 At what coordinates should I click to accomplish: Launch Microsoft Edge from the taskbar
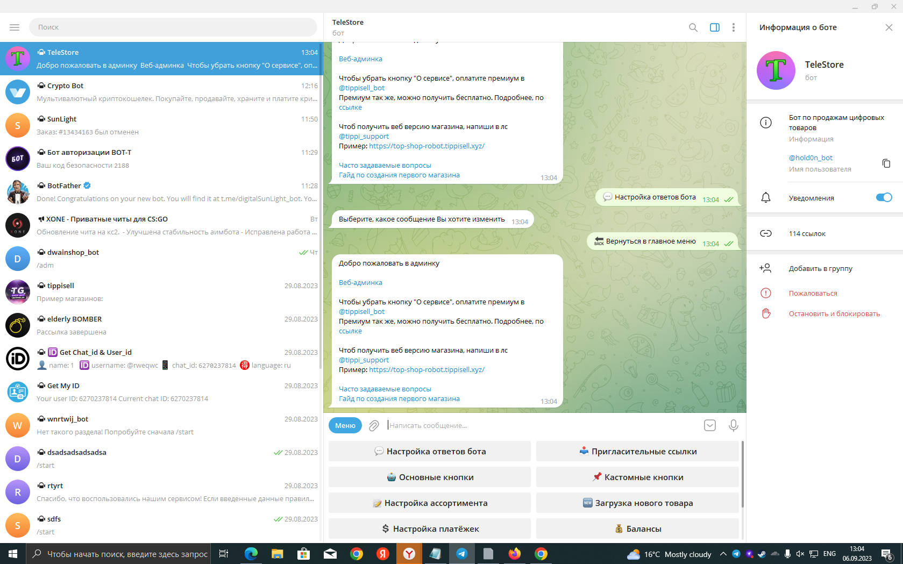pyautogui.click(x=251, y=554)
